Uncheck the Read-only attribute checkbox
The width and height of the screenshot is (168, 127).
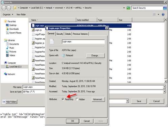click(x=63, y=99)
